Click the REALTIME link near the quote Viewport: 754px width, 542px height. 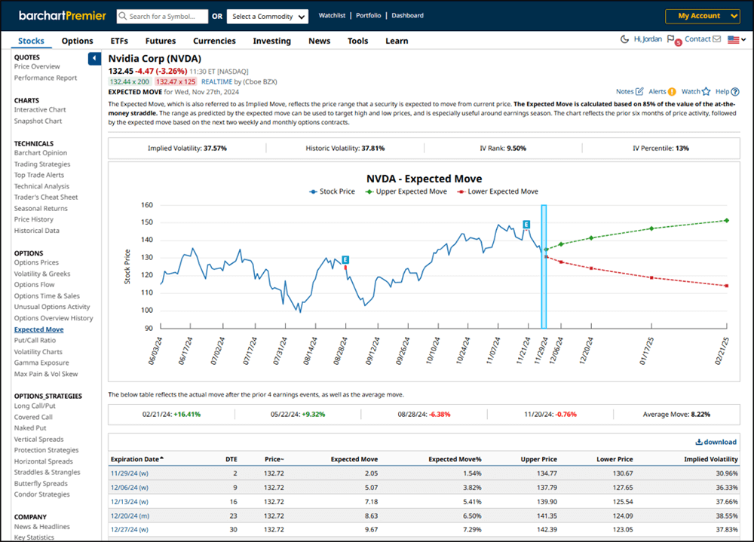217,81
